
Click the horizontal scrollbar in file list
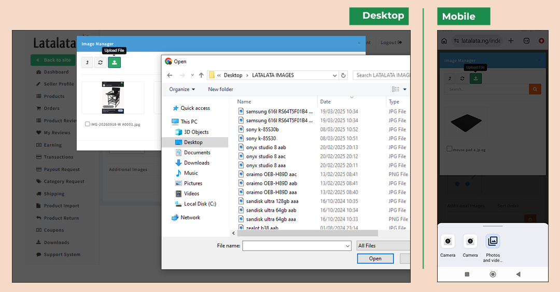pos(307,233)
